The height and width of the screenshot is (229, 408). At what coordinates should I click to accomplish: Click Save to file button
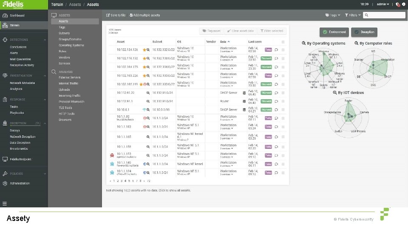(116, 15)
